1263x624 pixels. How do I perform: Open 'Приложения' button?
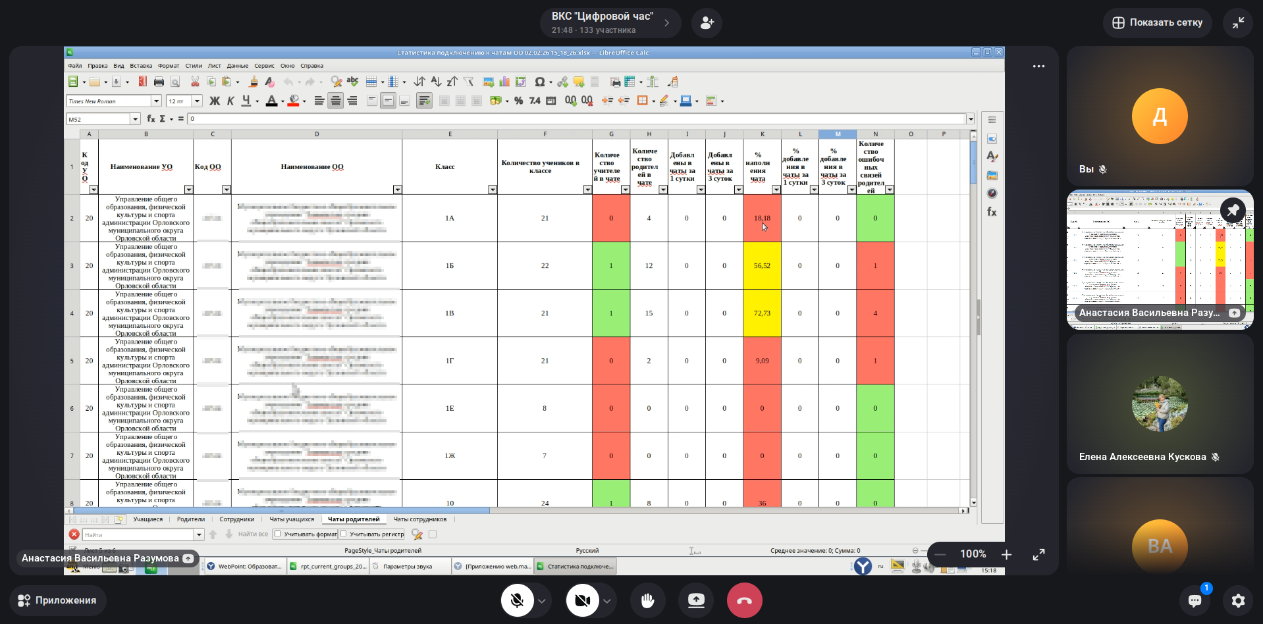coord(57,600)
